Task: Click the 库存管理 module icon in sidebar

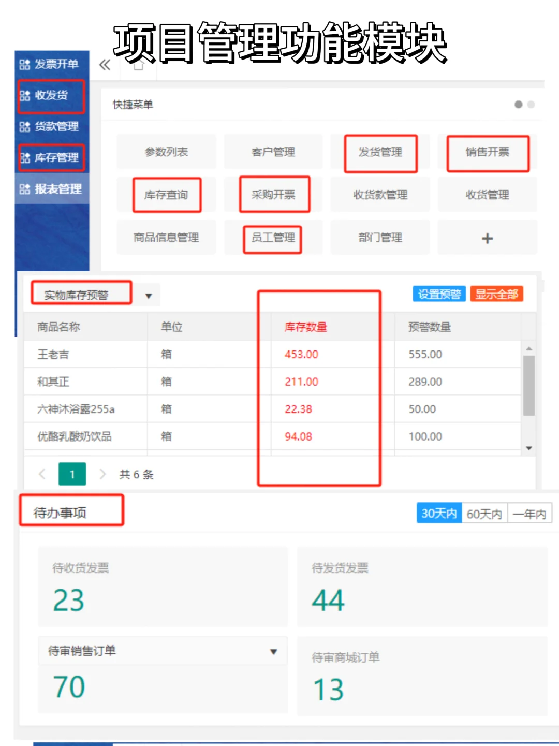Action: 24,158
